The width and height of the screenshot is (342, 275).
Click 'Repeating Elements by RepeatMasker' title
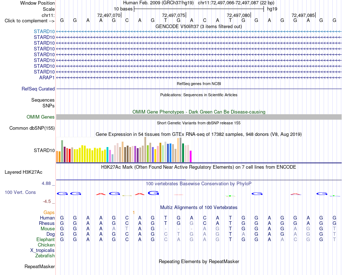click(199, 261)
